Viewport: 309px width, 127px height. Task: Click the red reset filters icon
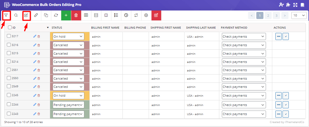click(x=156, y=15)
